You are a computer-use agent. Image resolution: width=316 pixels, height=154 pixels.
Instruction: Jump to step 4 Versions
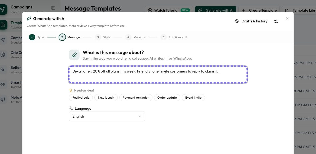[135, 37]
